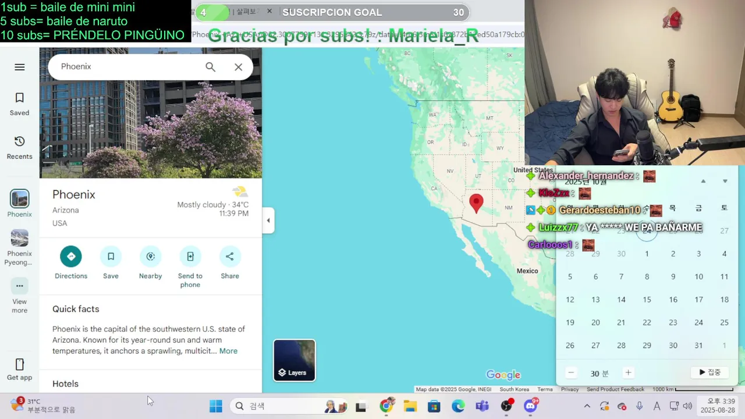This screenshot has height=419, width=745.
Task: Open Microsoft Store from the taskbar
Action: [x=434, y=406]
